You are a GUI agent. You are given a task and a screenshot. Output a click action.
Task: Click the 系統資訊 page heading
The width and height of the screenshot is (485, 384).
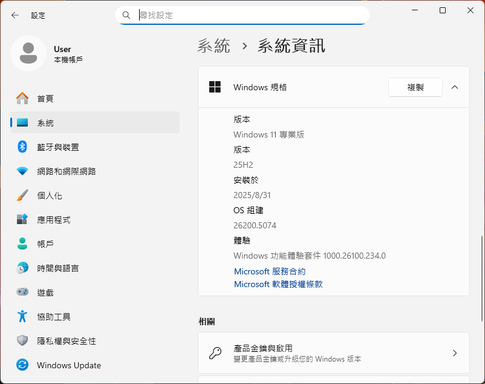[291, 46]
